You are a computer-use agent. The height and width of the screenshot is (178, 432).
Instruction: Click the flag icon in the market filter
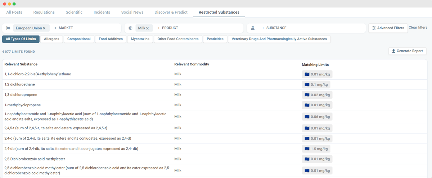8,28
